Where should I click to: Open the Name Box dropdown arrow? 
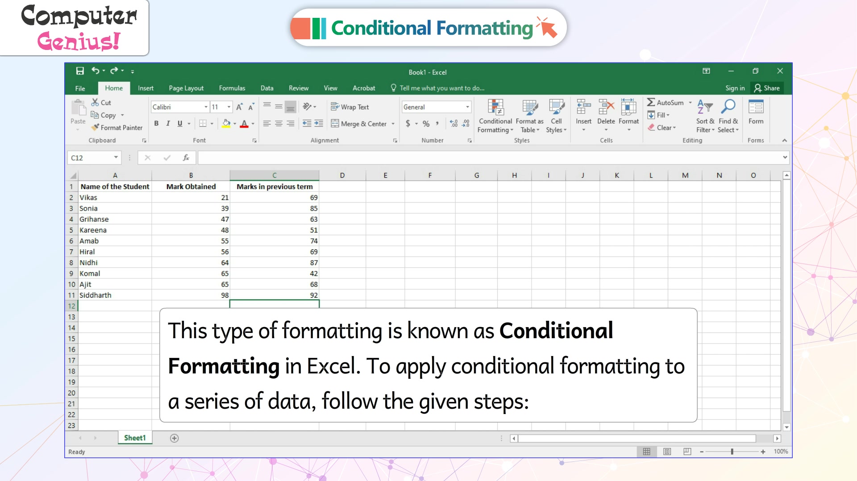point(116,158)
